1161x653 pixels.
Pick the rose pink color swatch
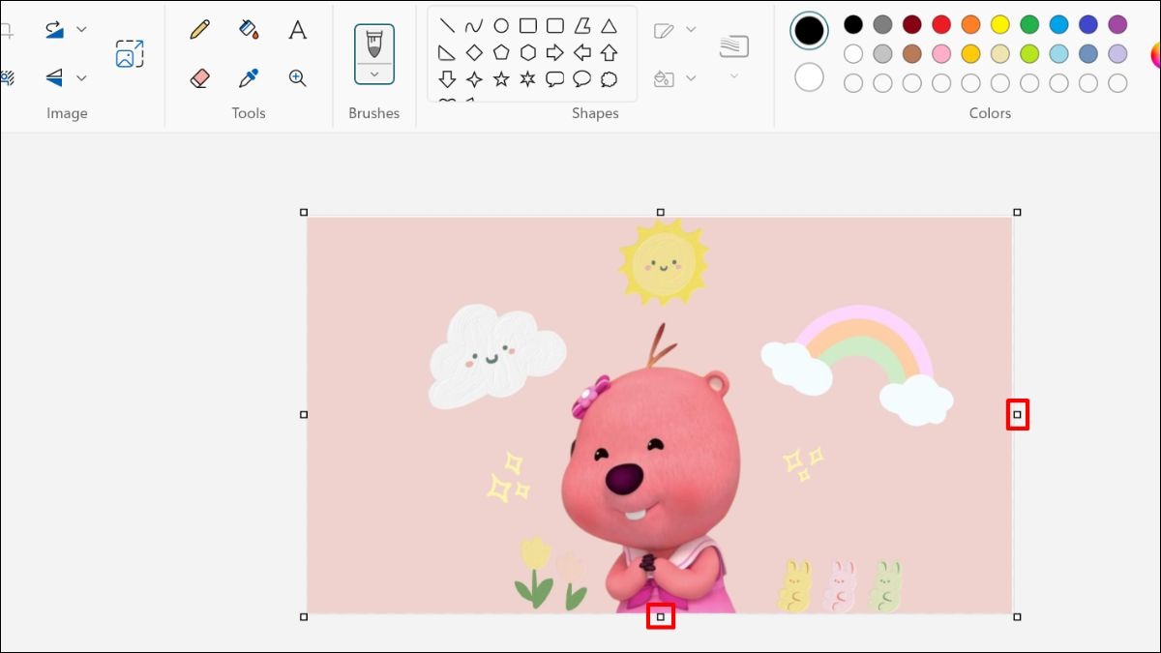(941, 54)
